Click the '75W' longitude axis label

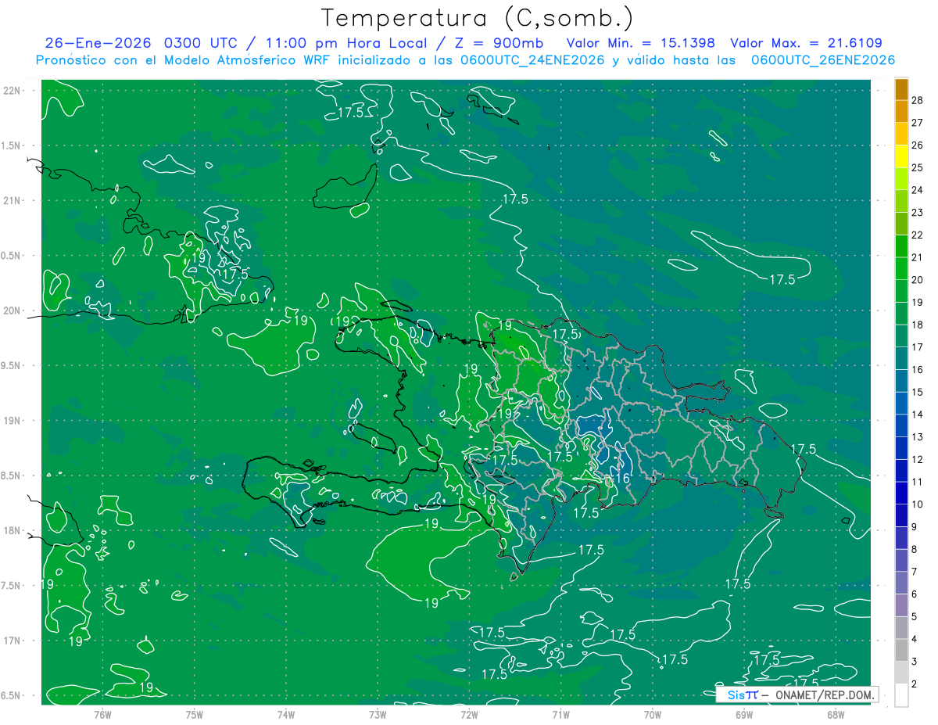tap(195, 714)
